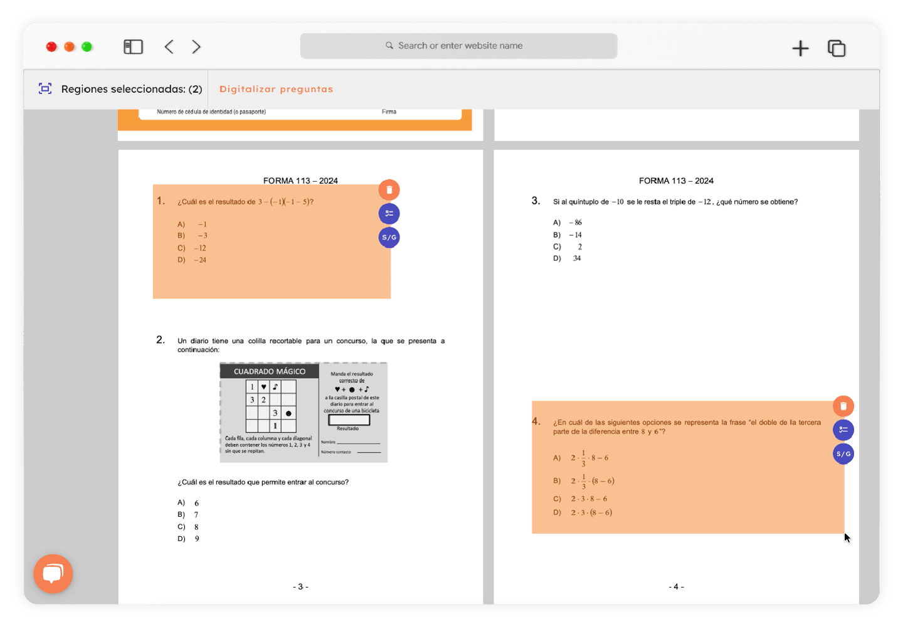903x627 pixels.
Task: Click question 3 text about quíntuplo de −10
Action: point(675,202)
